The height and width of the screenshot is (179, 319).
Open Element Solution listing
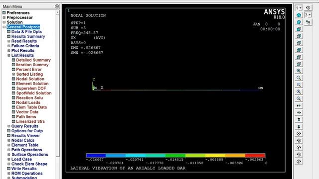[x=32, y=84]
